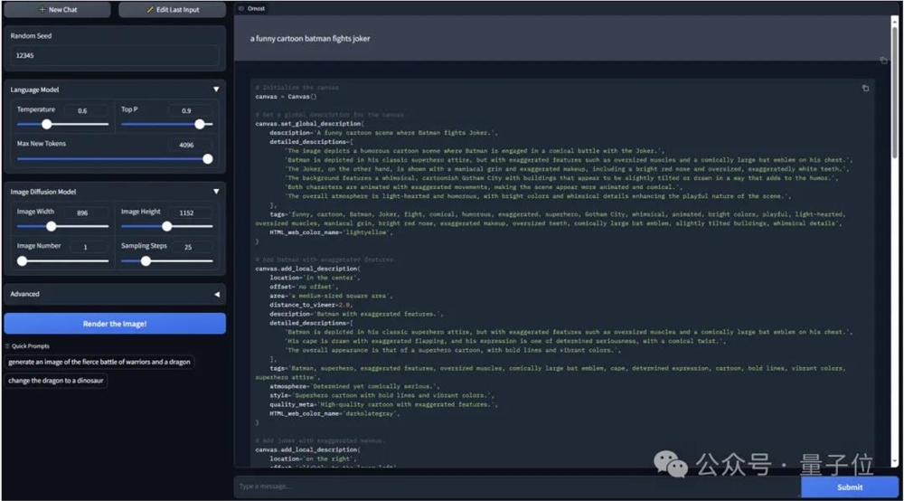The image size is (904, 501).
Task: Submit the chat message
Action: point(849,487)
